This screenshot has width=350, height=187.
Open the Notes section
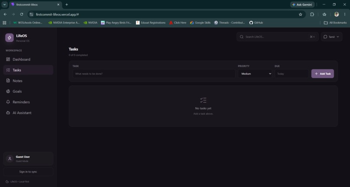coord(28,81)
